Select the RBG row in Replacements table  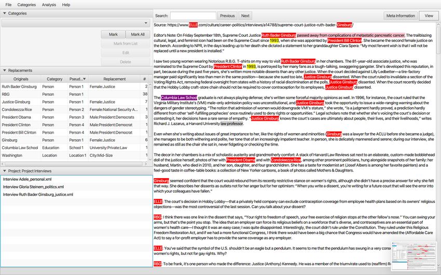(x=74, y=94)
